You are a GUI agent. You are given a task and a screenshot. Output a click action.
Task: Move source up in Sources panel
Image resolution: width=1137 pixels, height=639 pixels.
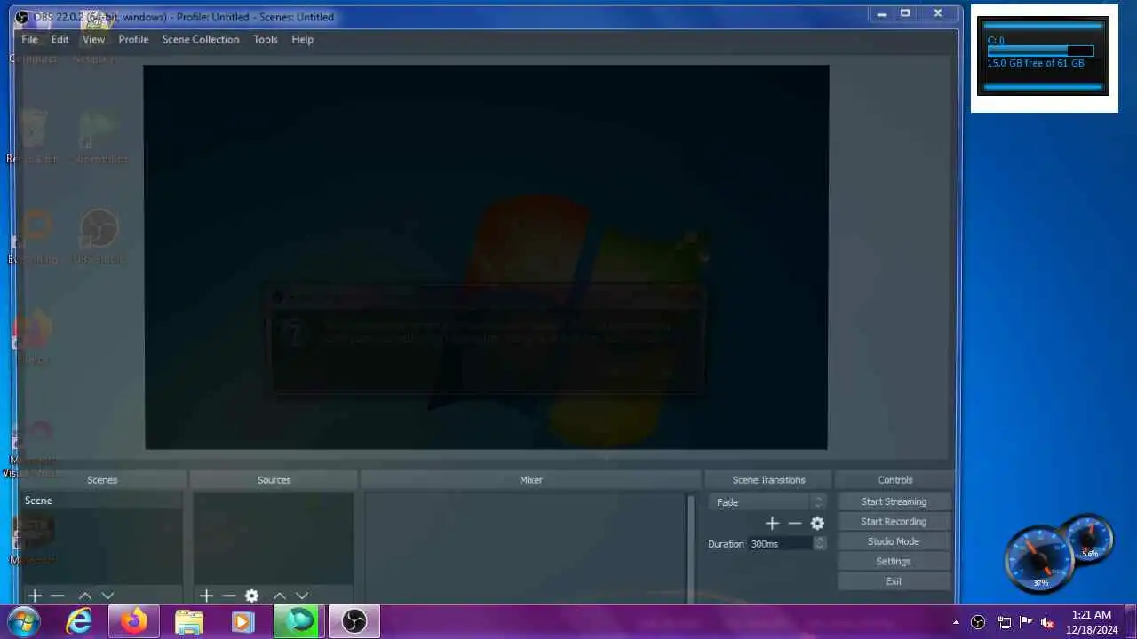(x=279, y=596)
